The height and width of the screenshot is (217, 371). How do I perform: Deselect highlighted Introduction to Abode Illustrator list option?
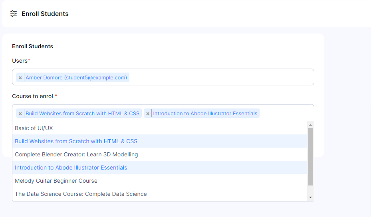pos(71,168)
